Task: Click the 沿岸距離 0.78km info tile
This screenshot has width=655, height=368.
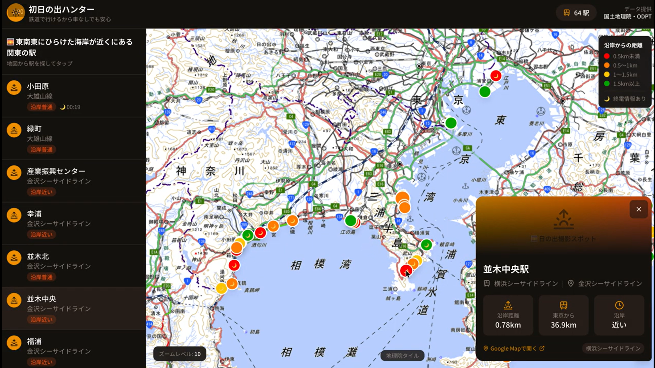Action: click(x=508, y=315)
